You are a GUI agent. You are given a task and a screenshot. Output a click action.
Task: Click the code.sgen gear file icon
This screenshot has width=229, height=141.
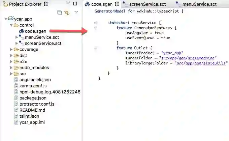22,31
